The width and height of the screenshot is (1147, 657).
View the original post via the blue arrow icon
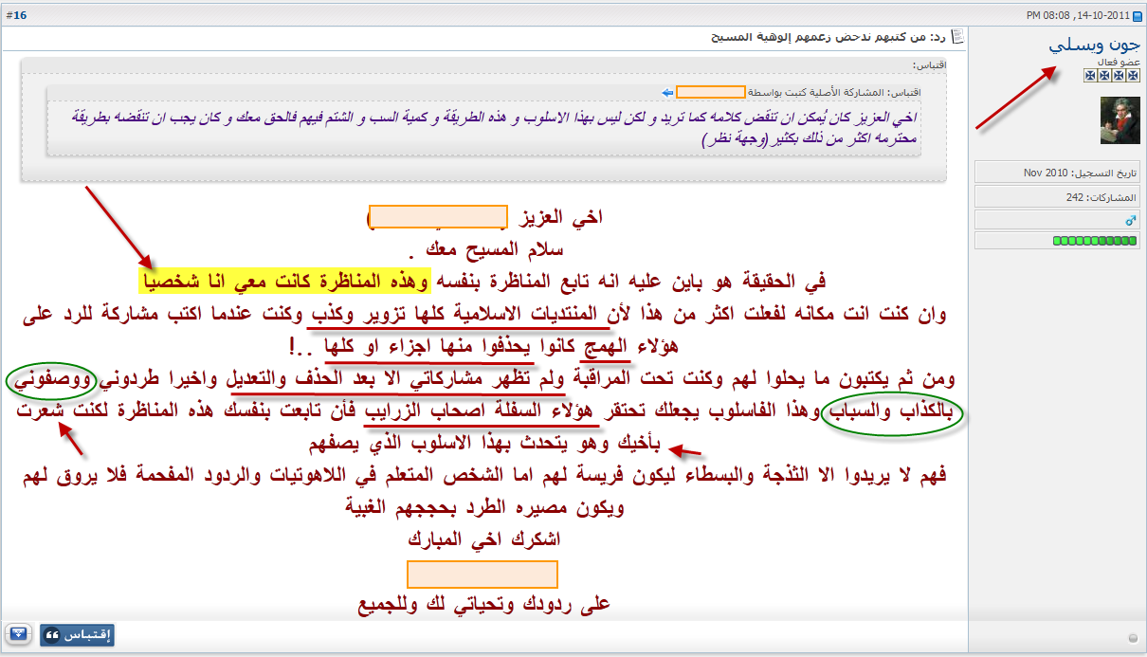667,92
